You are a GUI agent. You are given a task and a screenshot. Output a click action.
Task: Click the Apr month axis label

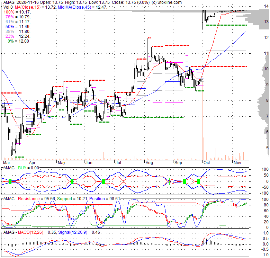pos(32,163)
